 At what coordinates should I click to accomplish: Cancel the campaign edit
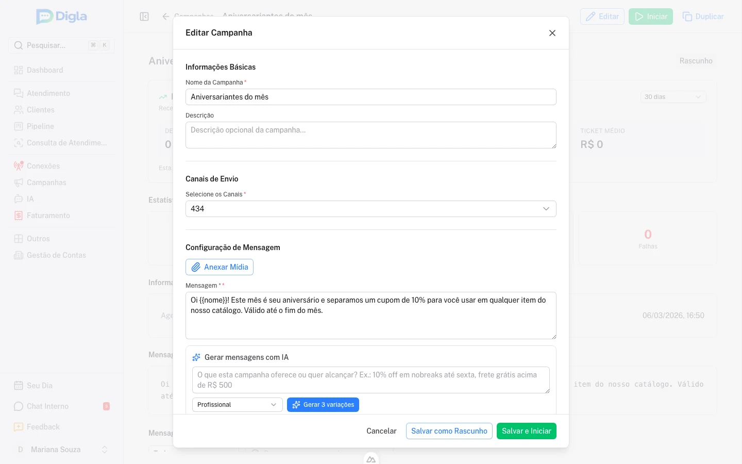(381, 431)
